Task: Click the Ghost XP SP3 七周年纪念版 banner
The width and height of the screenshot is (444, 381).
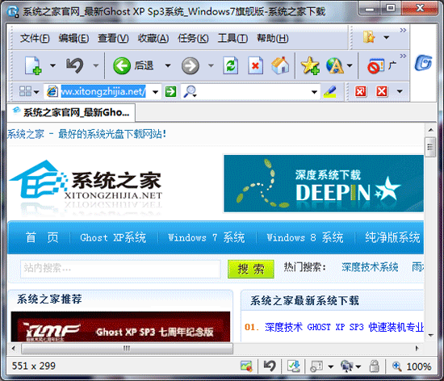Action: point(120,327)
